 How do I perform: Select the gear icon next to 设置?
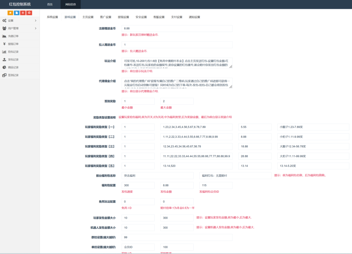pyautogui.click(x=4, y=21)
